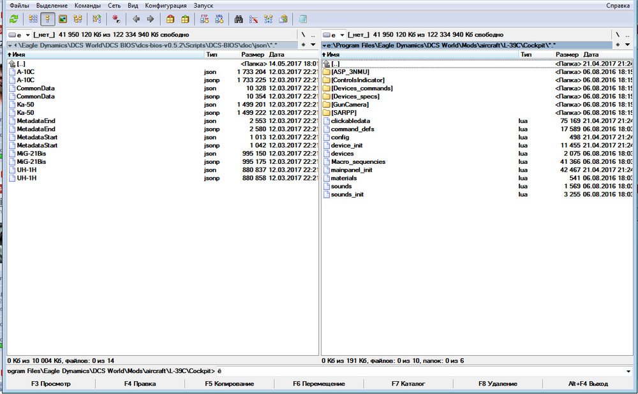Open file search with binoculars icon
The image size is (638, 394).
tap(239, 18)
